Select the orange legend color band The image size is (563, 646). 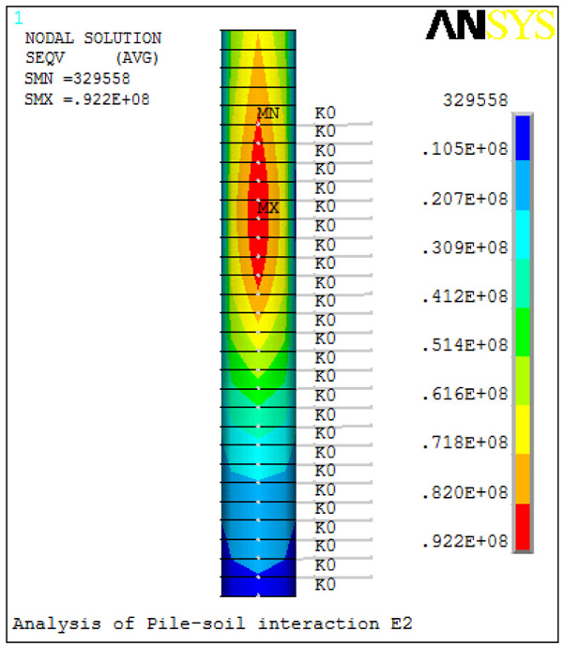pyautogui.click(x=523, y=479)
